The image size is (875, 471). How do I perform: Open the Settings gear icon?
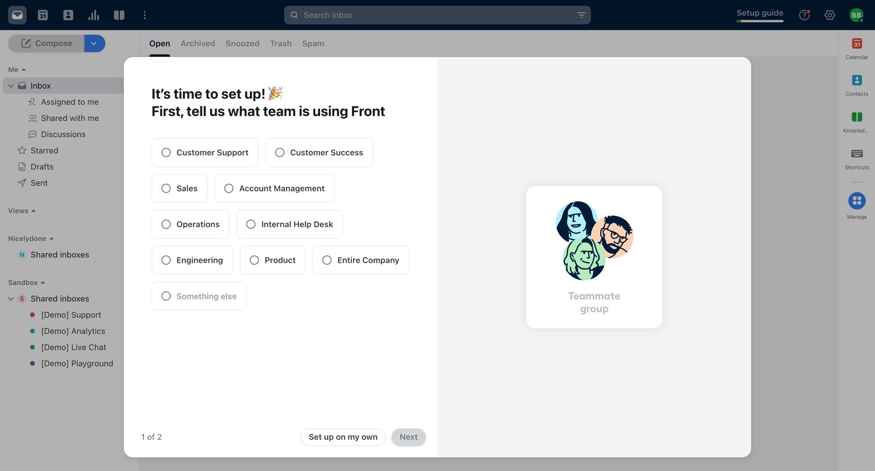click(x=830, y=15)
